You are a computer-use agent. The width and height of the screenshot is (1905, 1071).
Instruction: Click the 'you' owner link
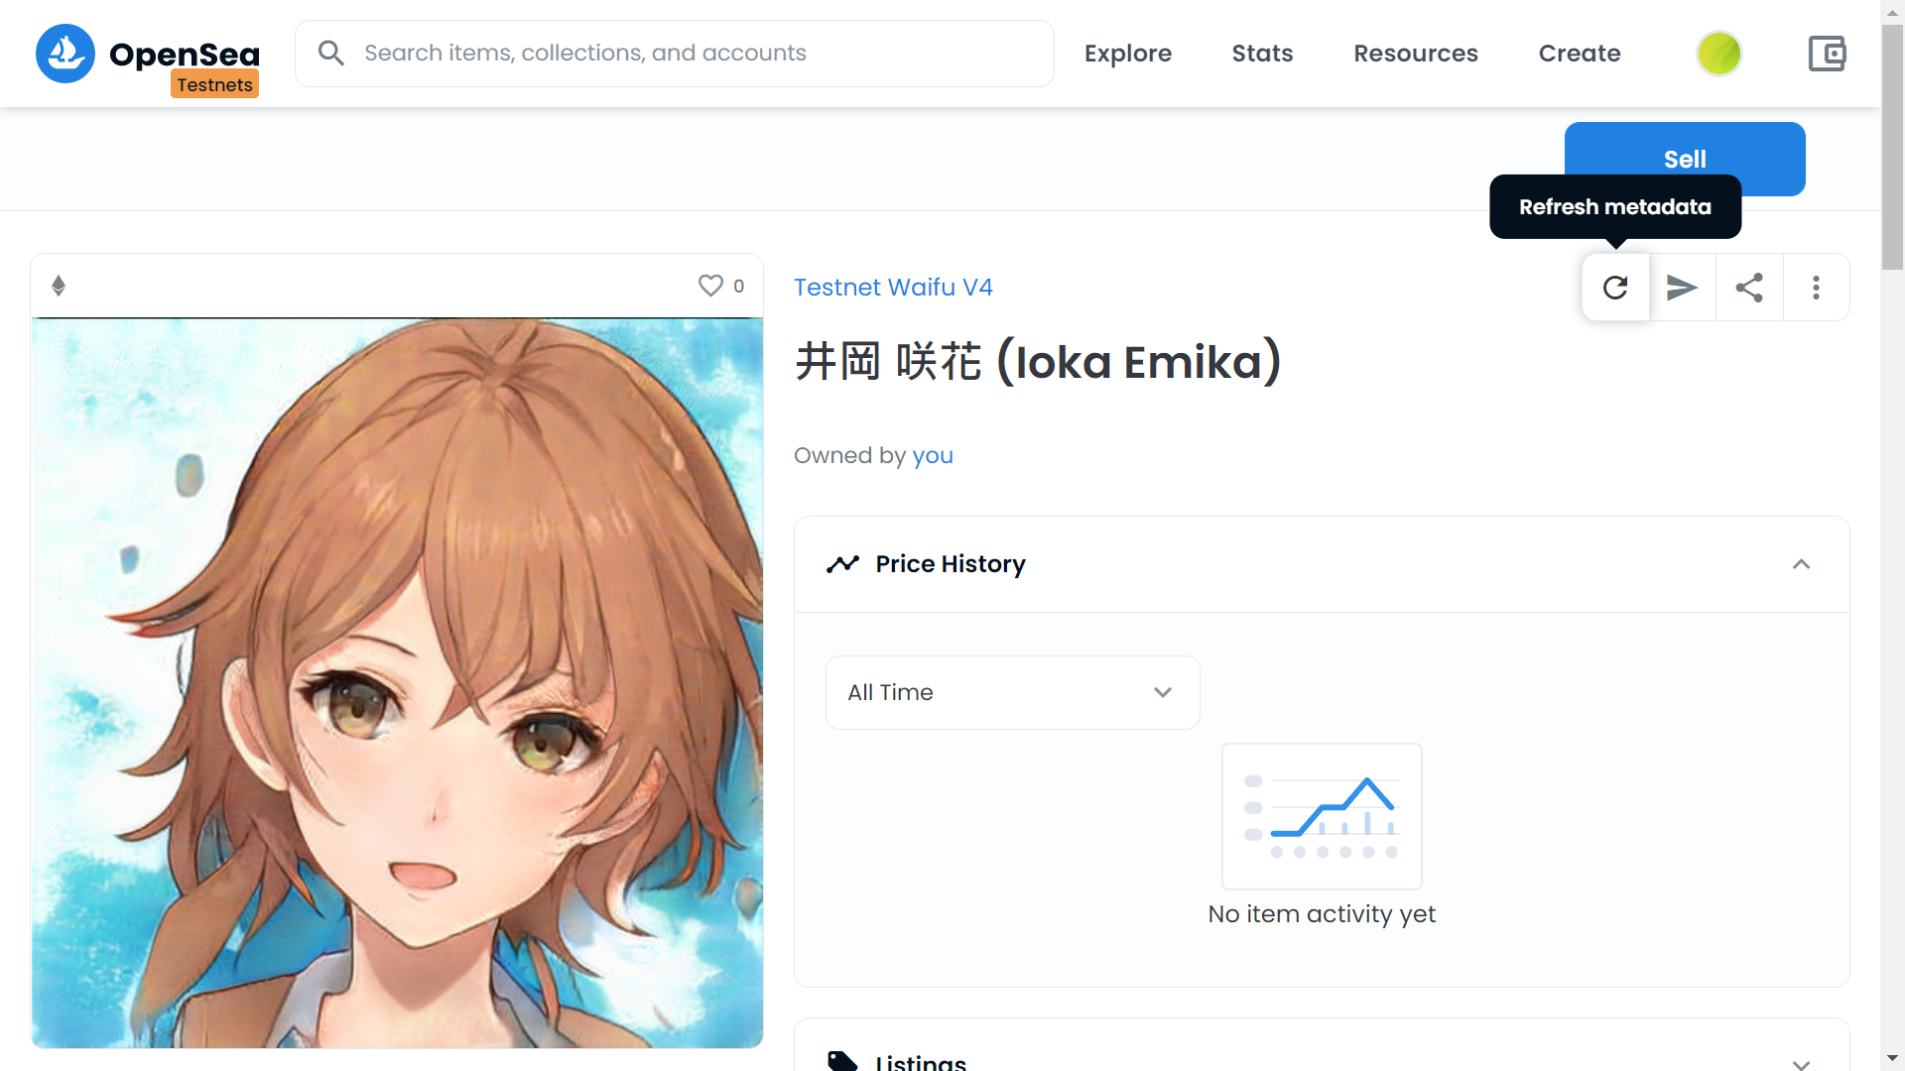[x=933, y=456]
